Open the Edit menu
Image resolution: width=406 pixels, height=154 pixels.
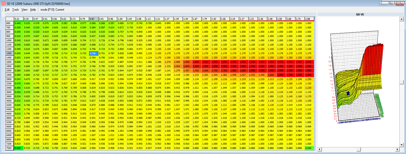tap(7, 10)
